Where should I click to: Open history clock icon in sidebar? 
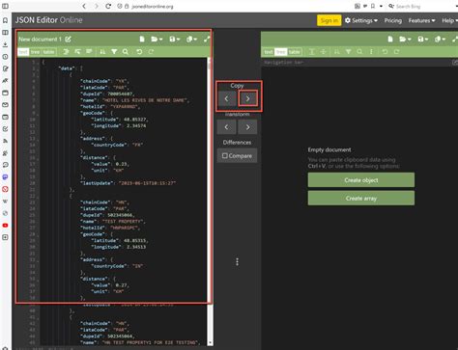pos(5,57)
